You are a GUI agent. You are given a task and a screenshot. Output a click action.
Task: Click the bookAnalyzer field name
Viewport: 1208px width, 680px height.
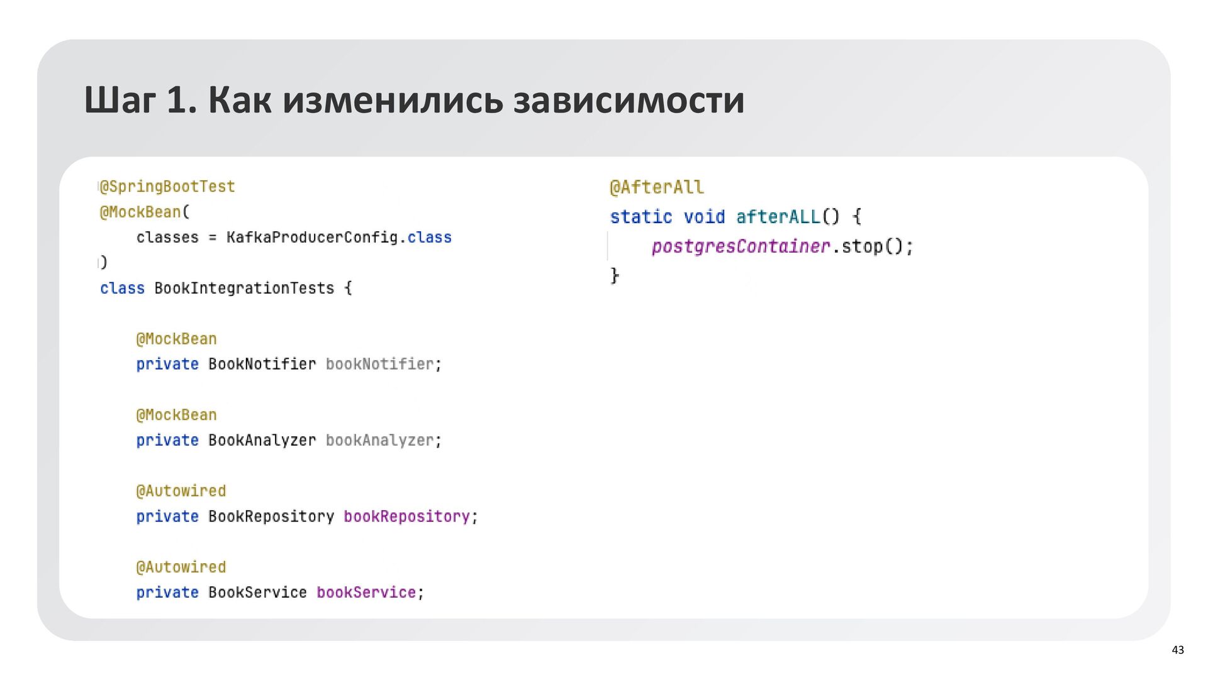[x=380, y=441]
